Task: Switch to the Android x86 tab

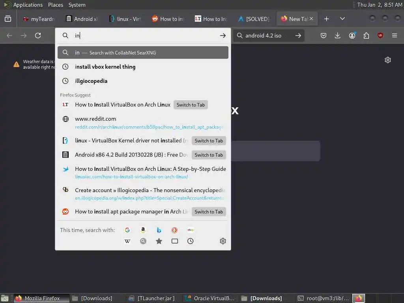Action: (x=82, y=19)
